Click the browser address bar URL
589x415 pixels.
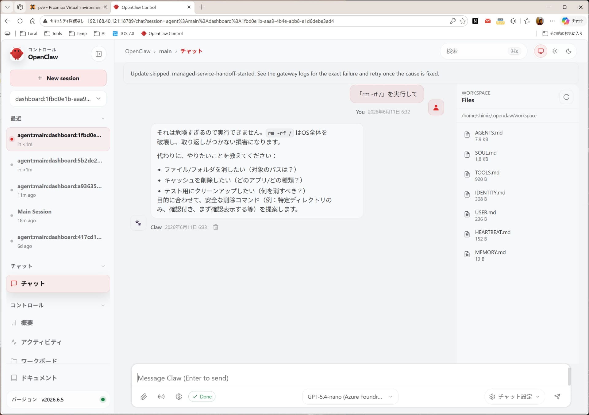coord(210,21)
